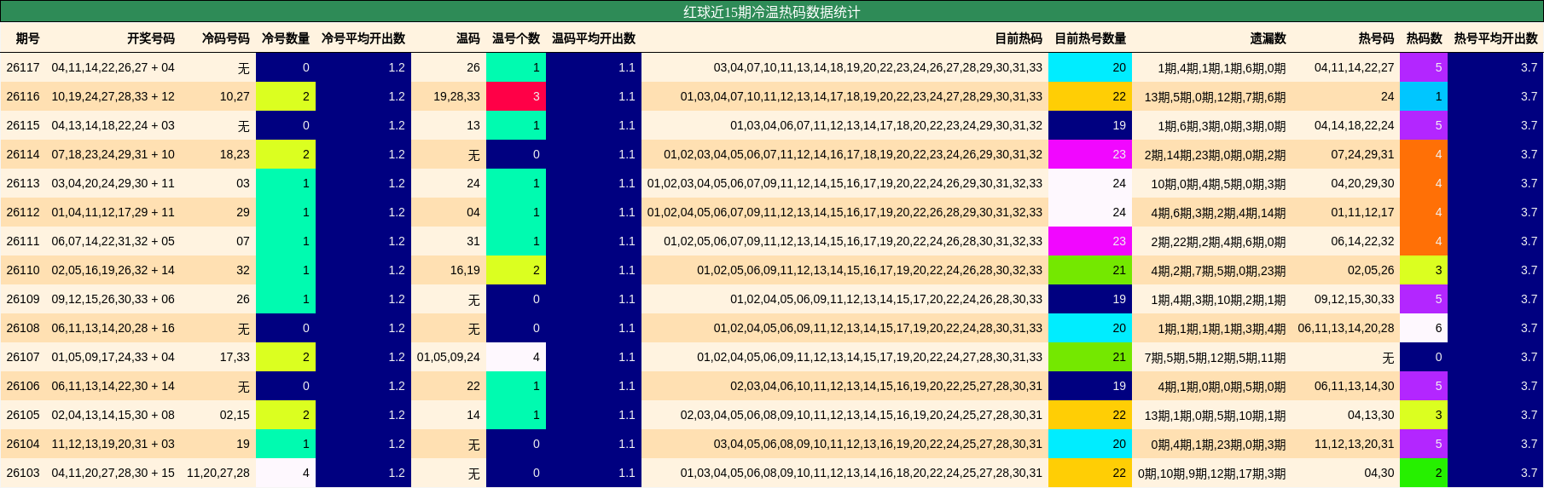Click draw numbers 06,11,13,14,20,28 + 16
1544x488 pixels.
pos(113,328)
